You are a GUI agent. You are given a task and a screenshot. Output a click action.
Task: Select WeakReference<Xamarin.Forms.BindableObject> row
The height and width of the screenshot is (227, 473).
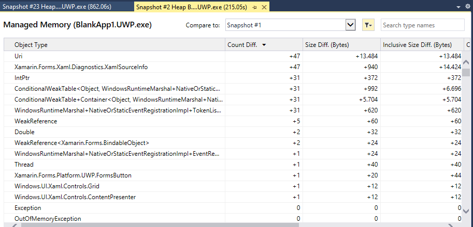[x=232, y=142]
